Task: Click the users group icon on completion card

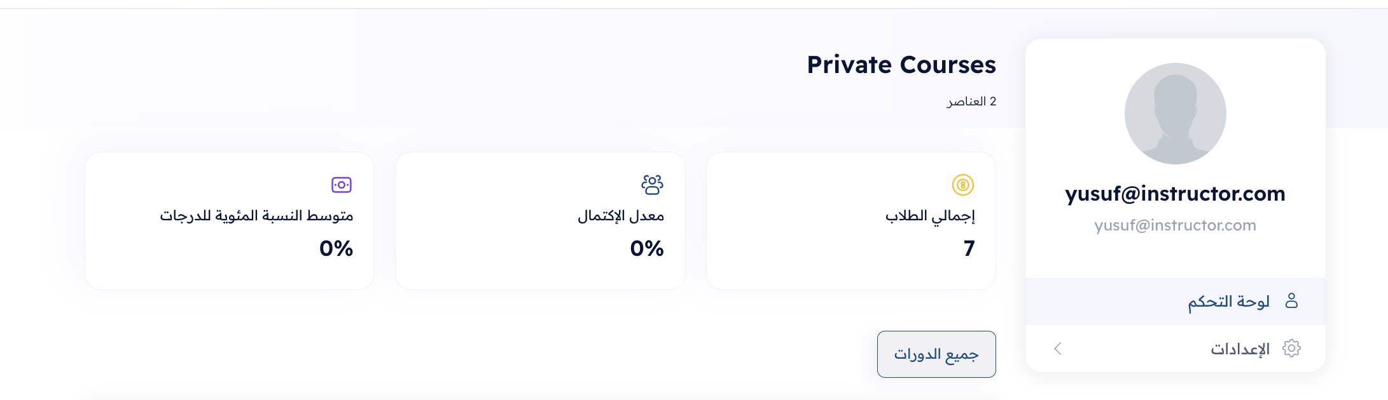Action: [652, 185]
